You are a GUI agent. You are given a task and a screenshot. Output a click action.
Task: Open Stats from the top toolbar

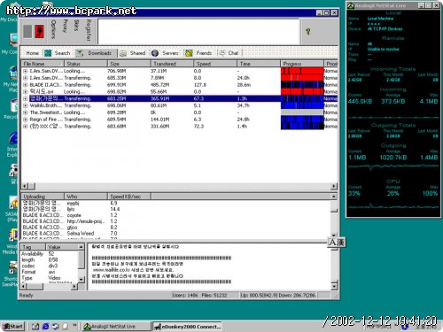(x=76, y=26)
